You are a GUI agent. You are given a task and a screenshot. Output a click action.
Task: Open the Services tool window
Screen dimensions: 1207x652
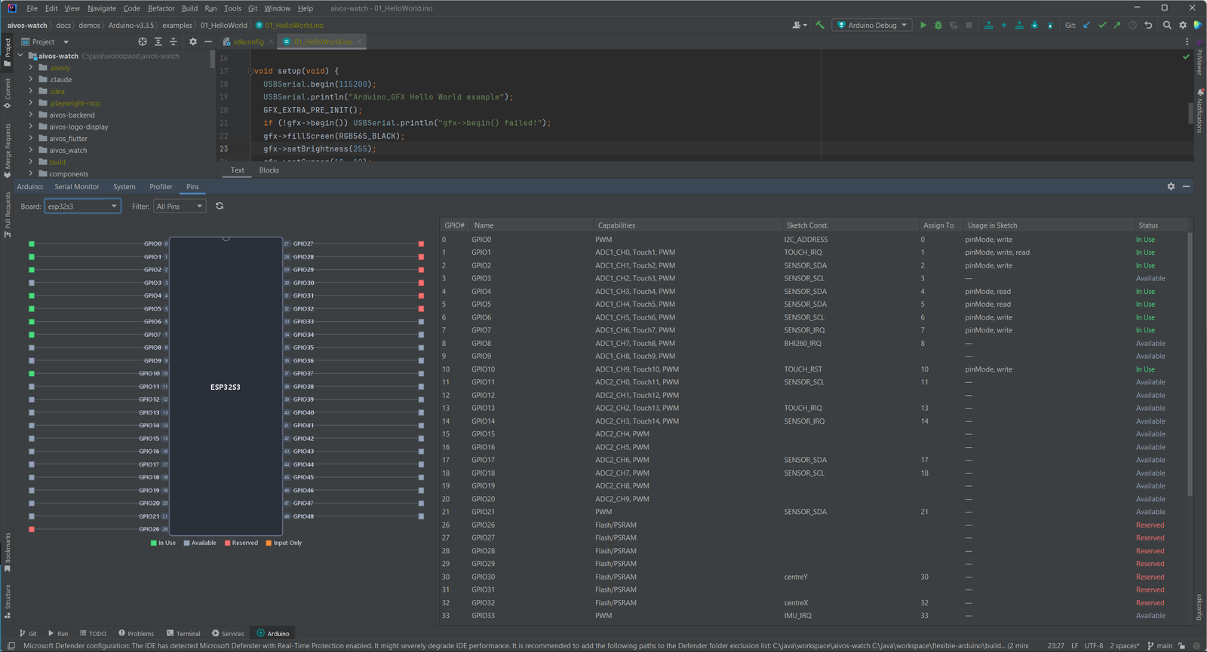tap(228, 633)
